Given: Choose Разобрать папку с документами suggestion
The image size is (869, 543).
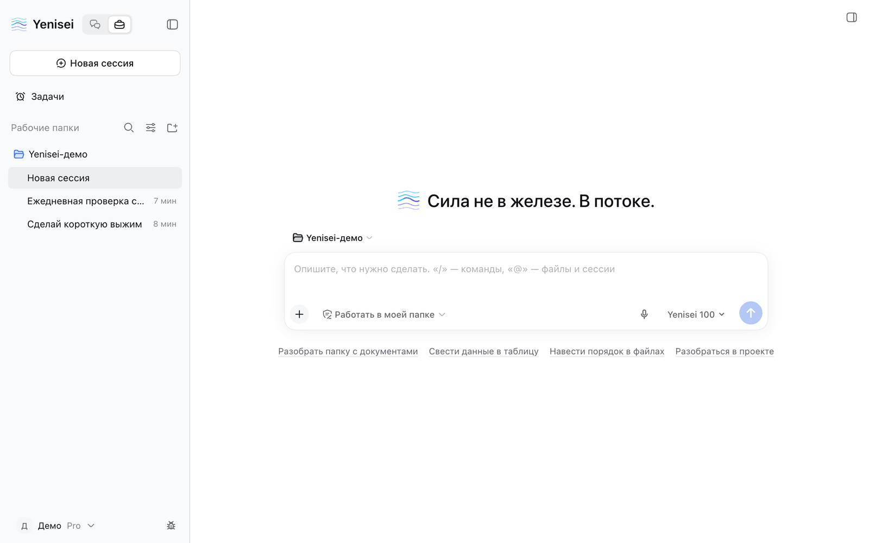Looking at the screenshot, I should pyautogui.click(x=348, y=351).
